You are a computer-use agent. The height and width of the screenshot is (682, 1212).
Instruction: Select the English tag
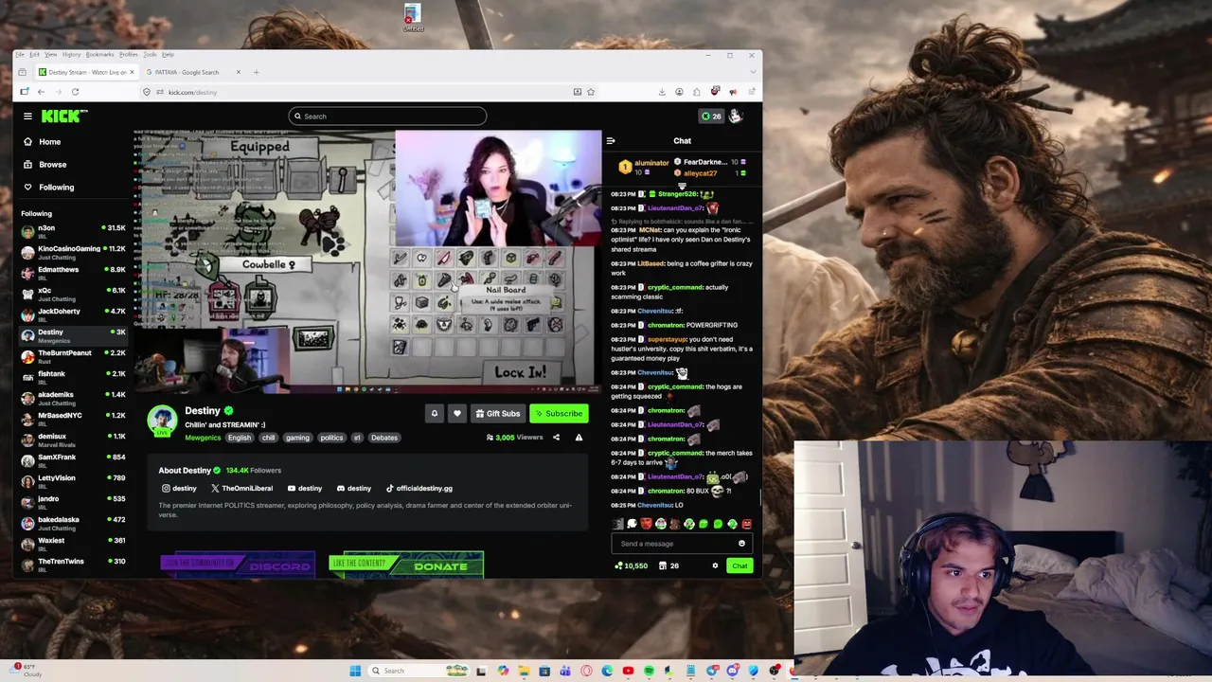pos(240,438)
